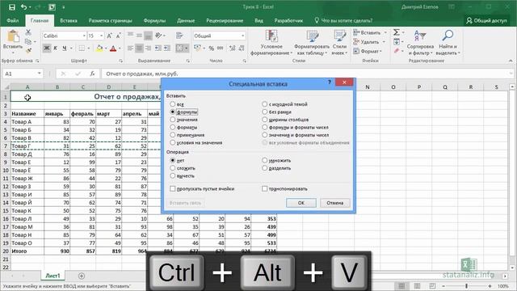Image resolution: width=517 pixels, height=291 pixels.
Task: Click the Sort and Filter icon
Action: pos(420,36)
